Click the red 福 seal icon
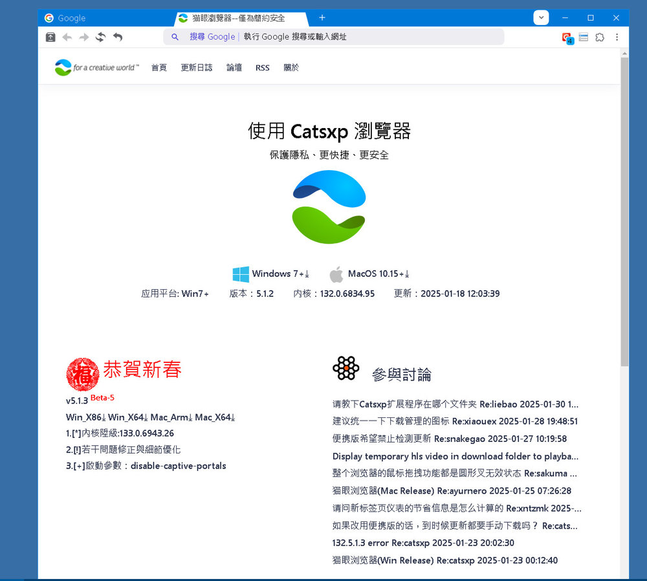Viewport: 647px width, 581px height. tap(83, 374)
